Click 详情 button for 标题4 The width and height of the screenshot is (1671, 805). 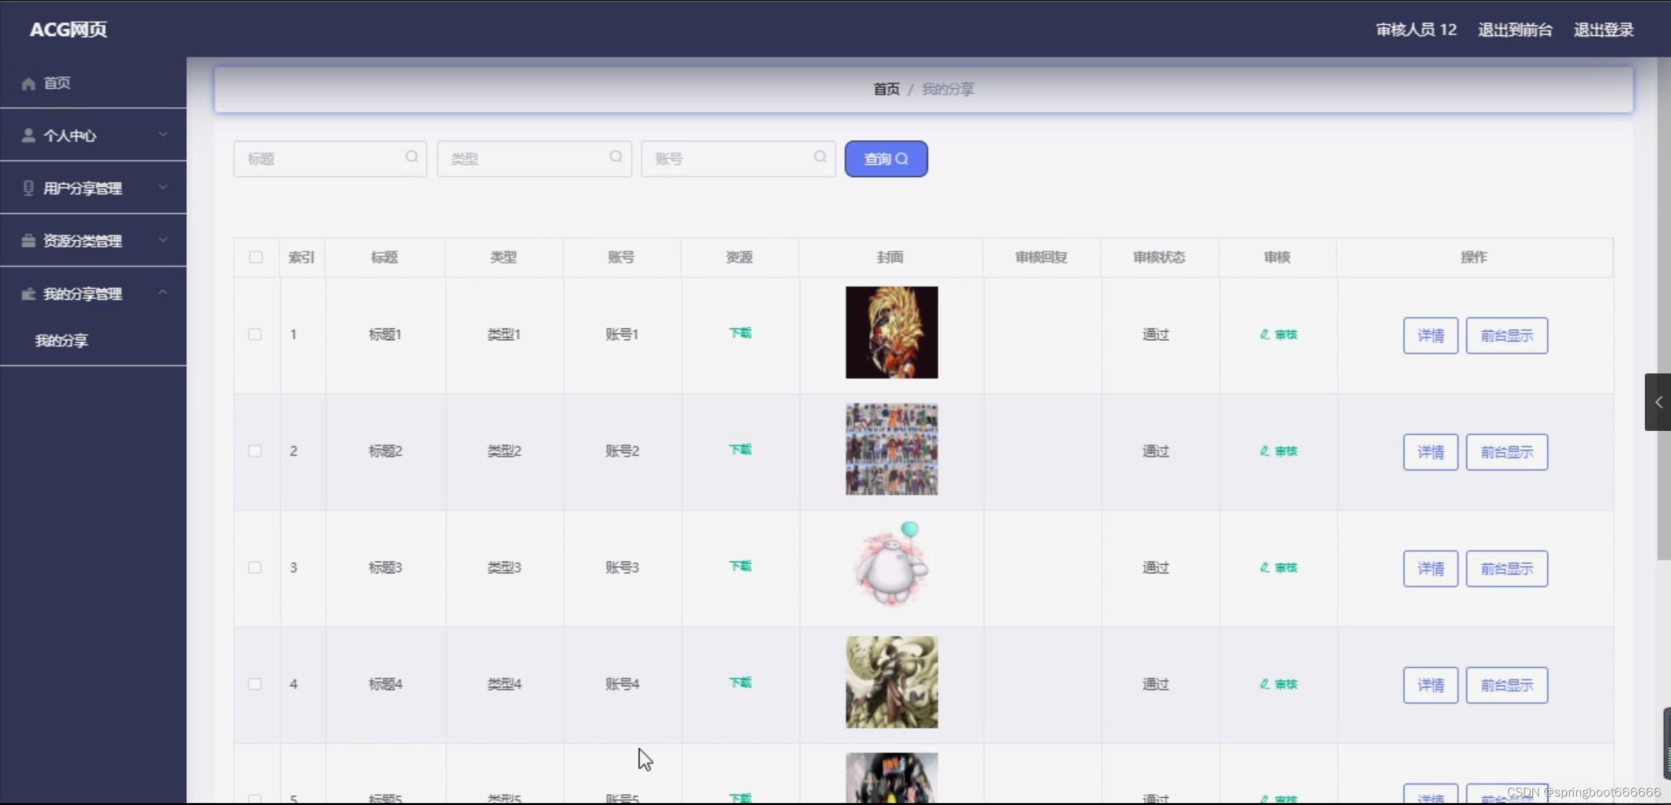click(x=1431, y=685)
